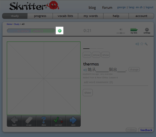Reveal the first hidden character with show

(x=87, y=55)
